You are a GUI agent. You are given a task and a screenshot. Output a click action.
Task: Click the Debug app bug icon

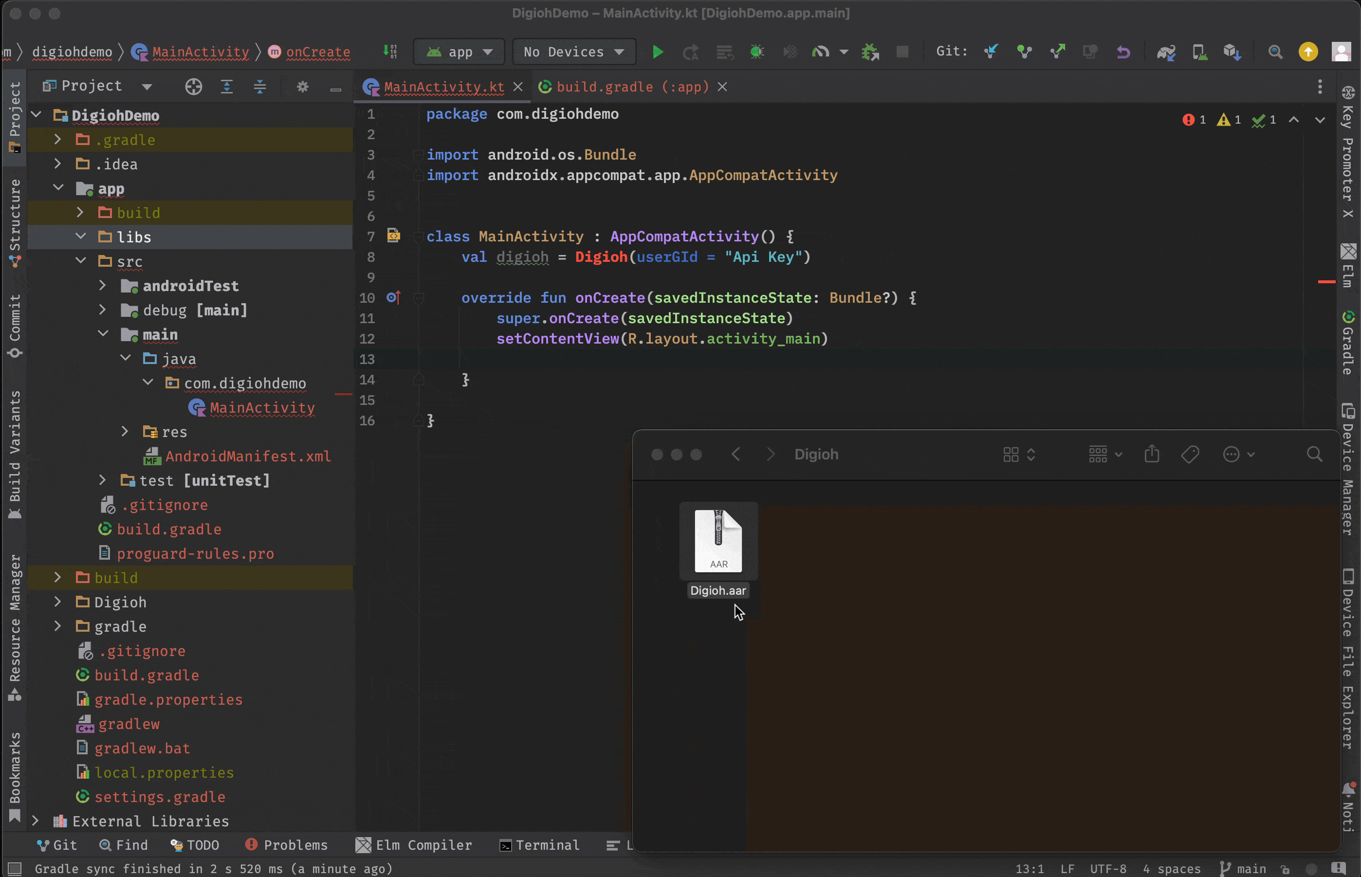[757, 52]
